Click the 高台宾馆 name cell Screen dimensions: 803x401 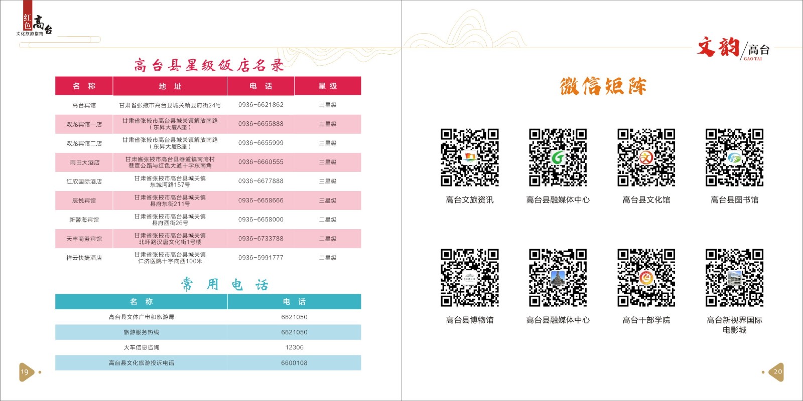coord(84,105)
